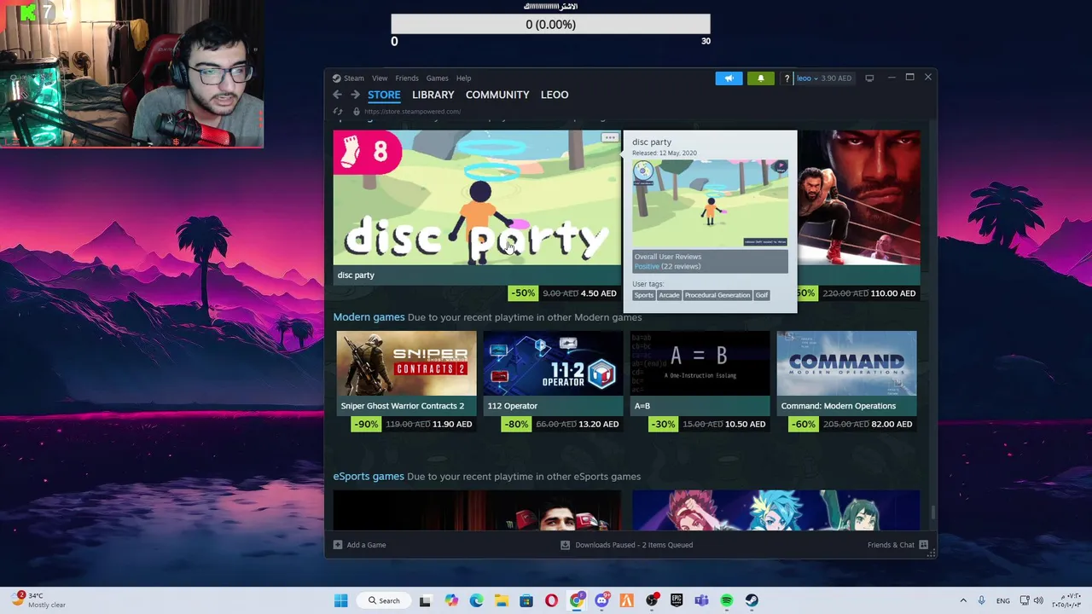1092x614 pixels.
Task: Open Opera browser from the taskbar
Action: (551, 600)
